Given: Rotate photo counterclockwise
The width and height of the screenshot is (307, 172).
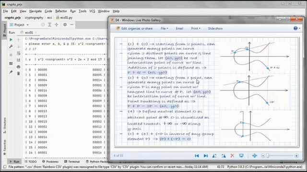Looking at the screenshot, I should tap(214, 156).
